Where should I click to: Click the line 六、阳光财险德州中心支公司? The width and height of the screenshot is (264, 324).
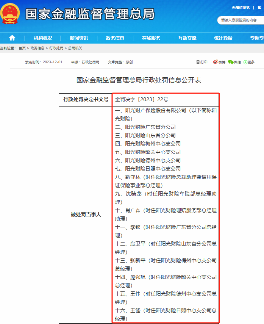coord(148,160)
